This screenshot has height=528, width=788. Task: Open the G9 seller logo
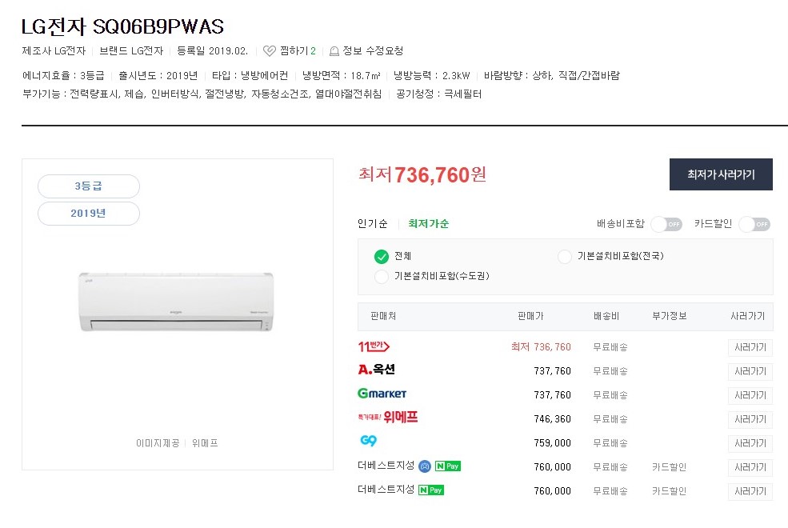coord(368,442)
